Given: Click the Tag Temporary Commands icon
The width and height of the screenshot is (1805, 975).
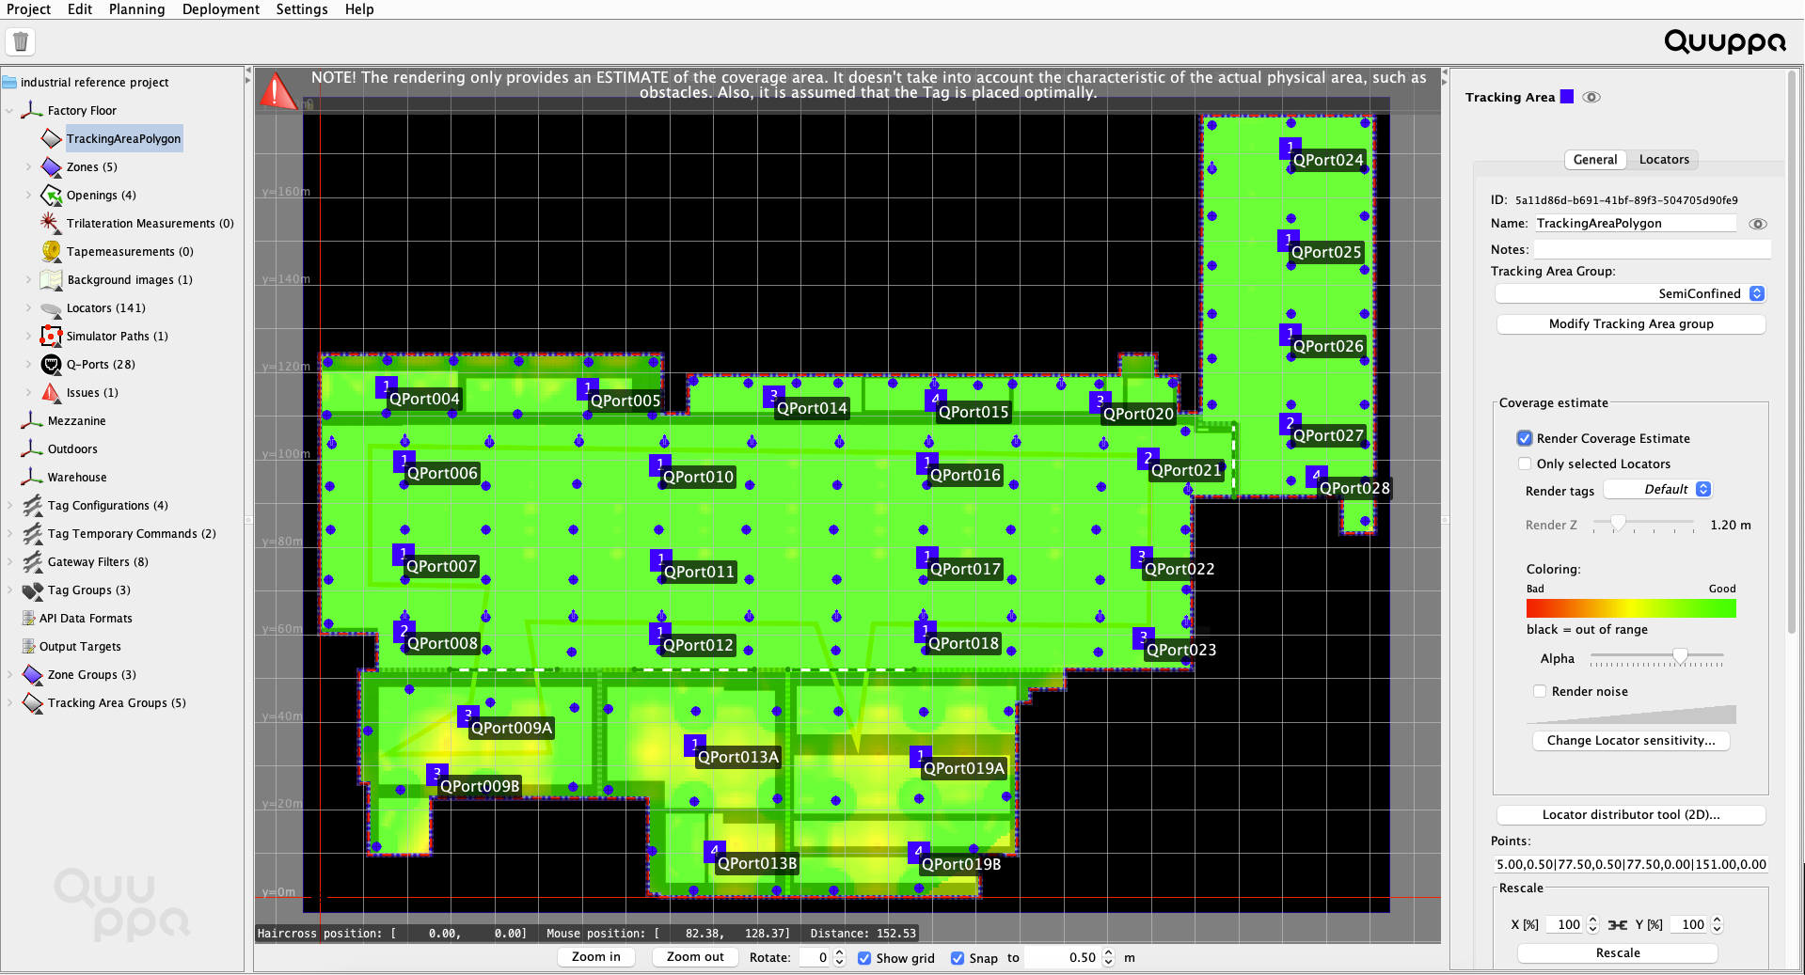Looking at the screenshot, I should coord(33,533).
